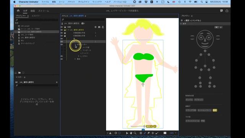Click the trigger panel search field
This screenshot has height=138, width=245.
(x=37, y=85)
